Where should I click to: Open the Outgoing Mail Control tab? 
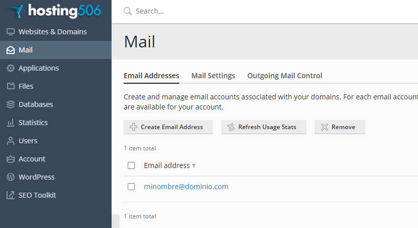click(x=285, y=76)
